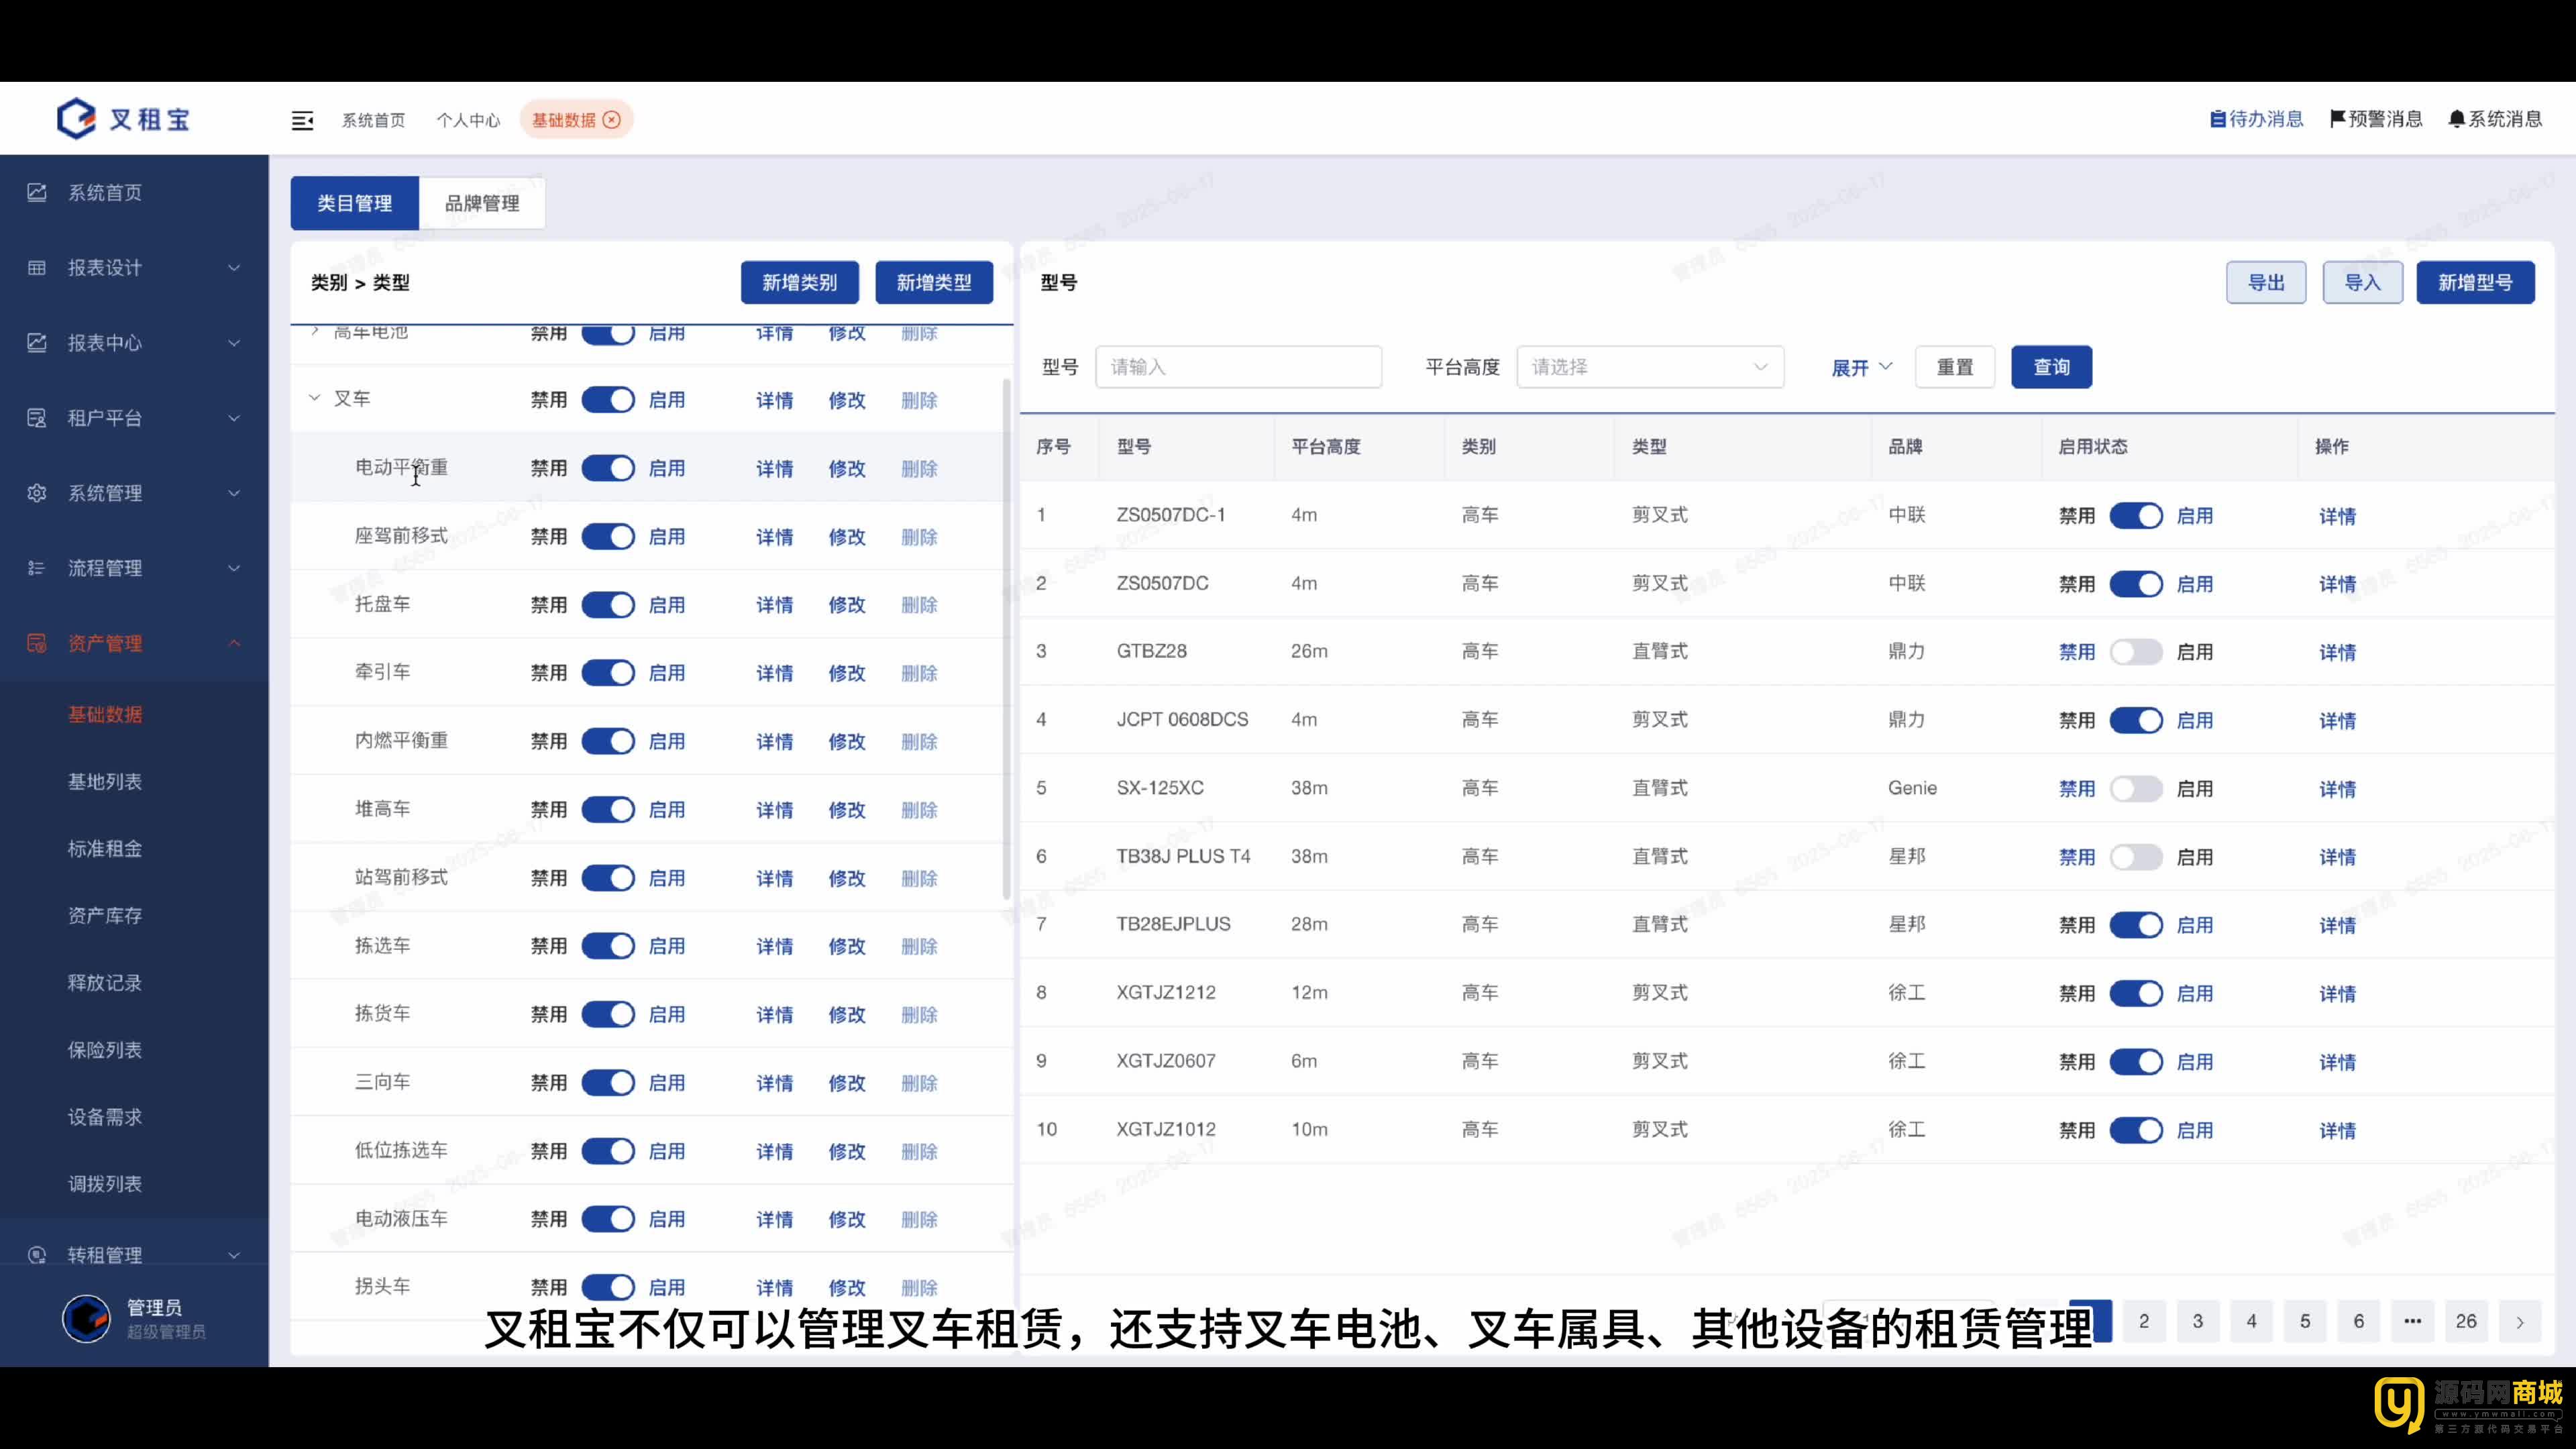Collapse the 叉车 category tree node
This screenshot has height=1449, width=2576.
pyautogui.click(x=314, y=398)
